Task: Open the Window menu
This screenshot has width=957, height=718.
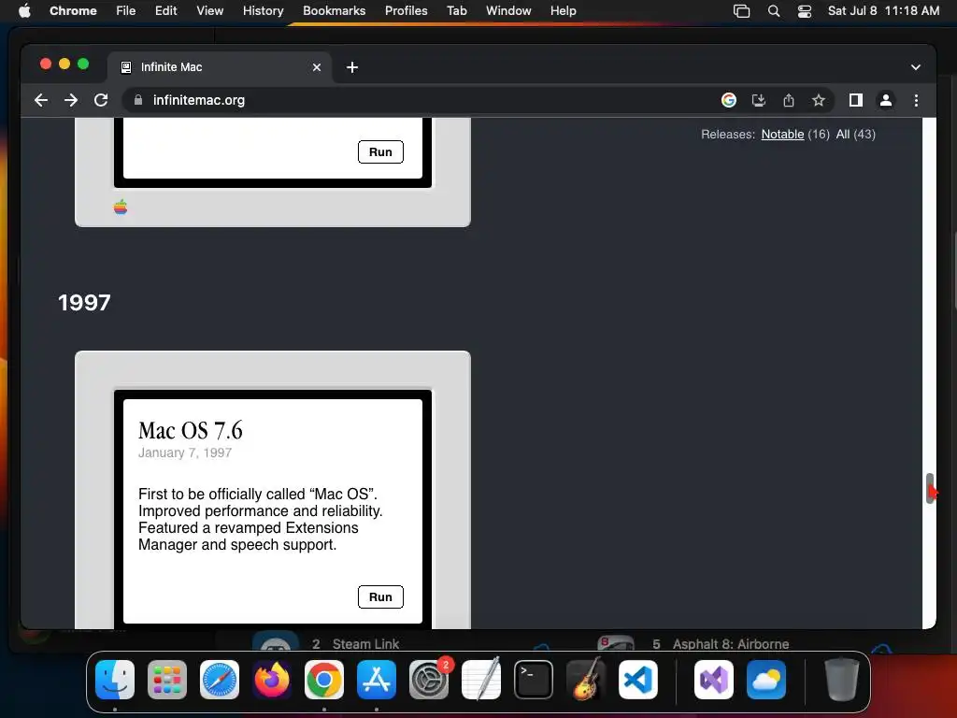Action: click(x=508, y=11)
